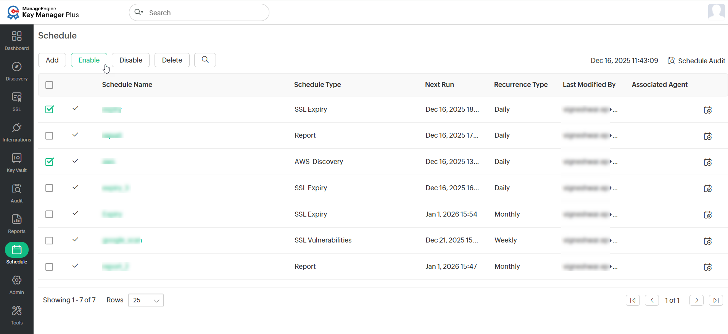Check the SSL Vulnerabilities row checkbox

49,241
